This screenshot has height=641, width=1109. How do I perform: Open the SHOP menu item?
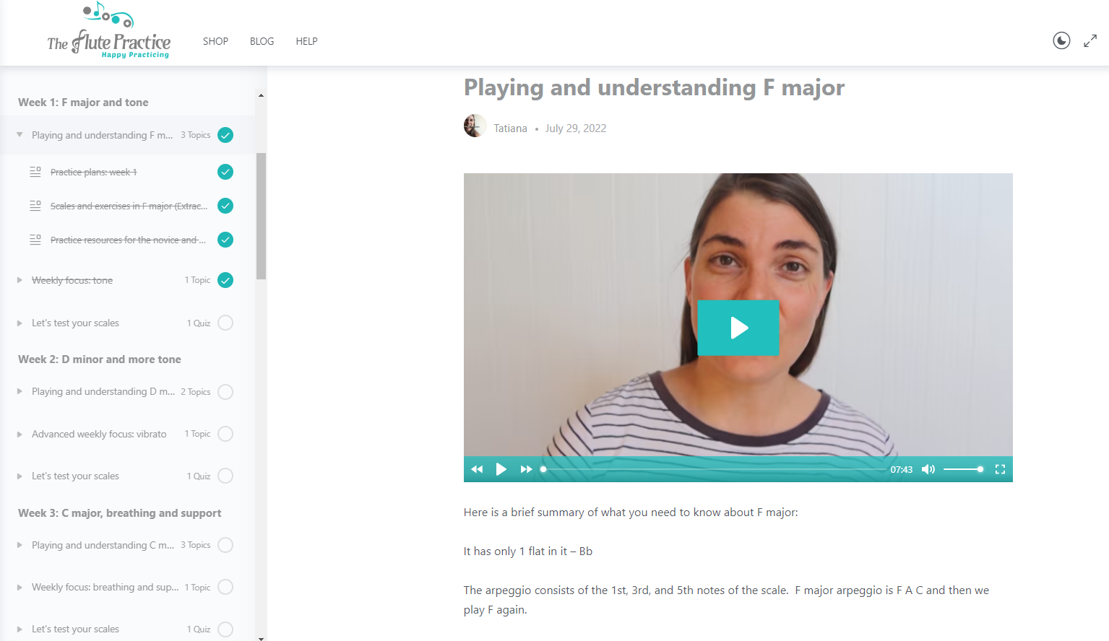(215, 41)
